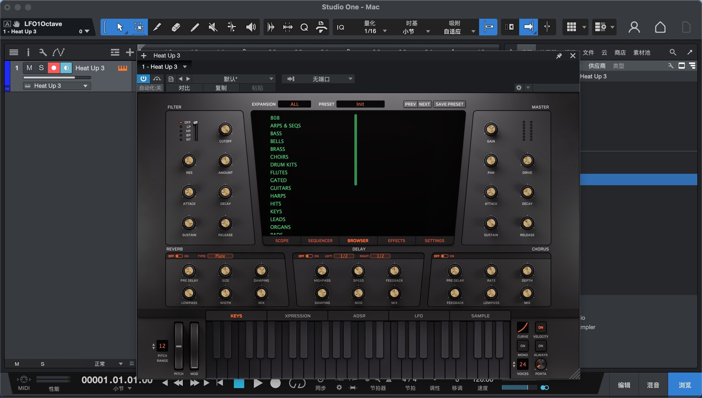This screenshot has height=398, width=702.
Task: Stop playback in transport
Action: [x=239, y=383]
